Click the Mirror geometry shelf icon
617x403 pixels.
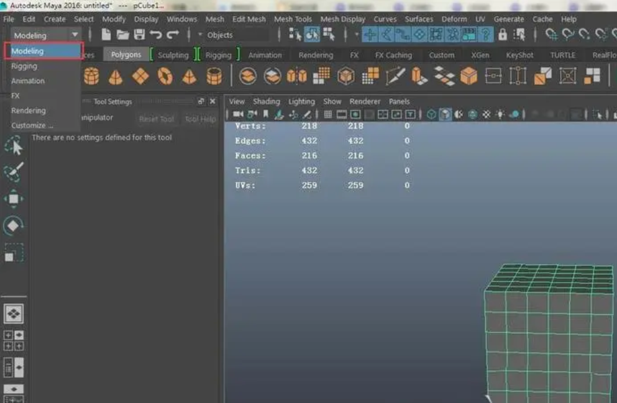[297, 76]
